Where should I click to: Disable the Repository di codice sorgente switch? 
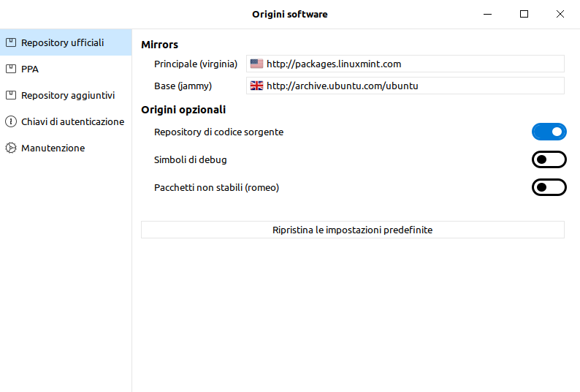click(x=549, y=132)
